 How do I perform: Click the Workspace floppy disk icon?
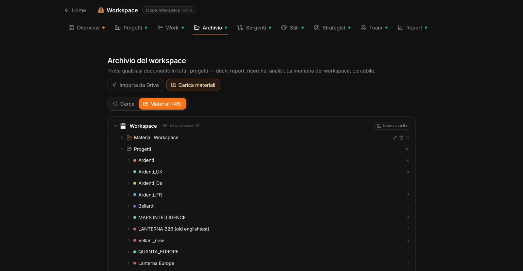pyautogui.click(x=123, y=126)
